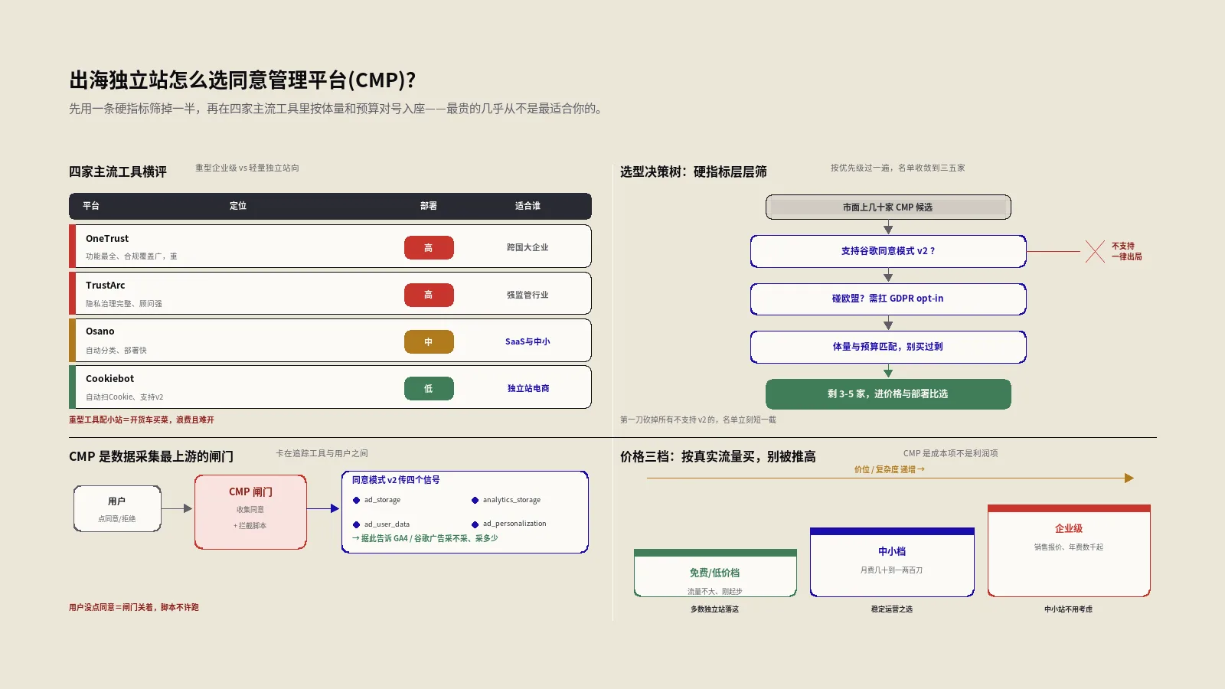Click the '多数独立站落这' caption

[x=715, y=609]
